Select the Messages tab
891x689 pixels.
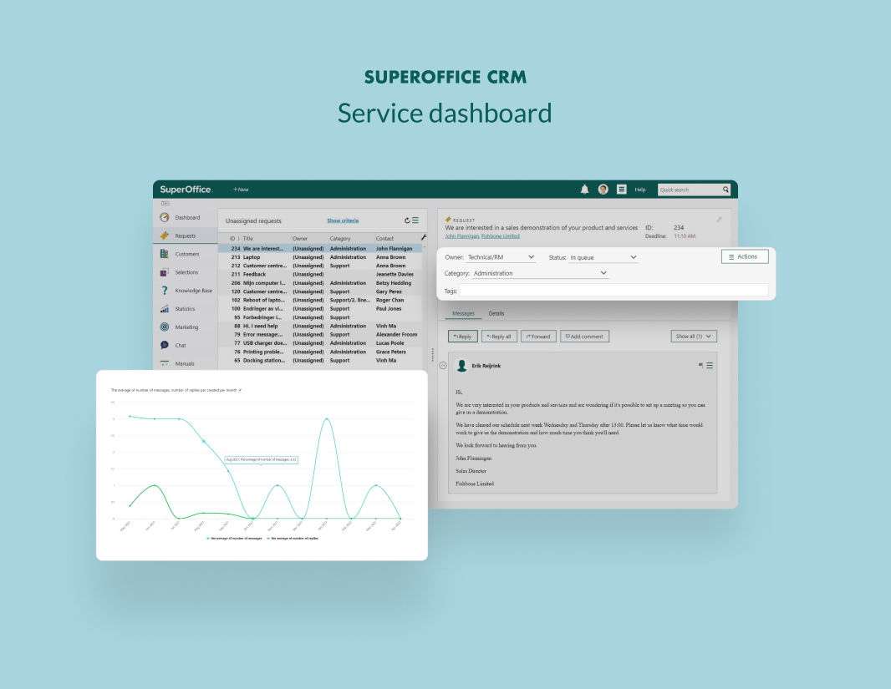point(463,313)
